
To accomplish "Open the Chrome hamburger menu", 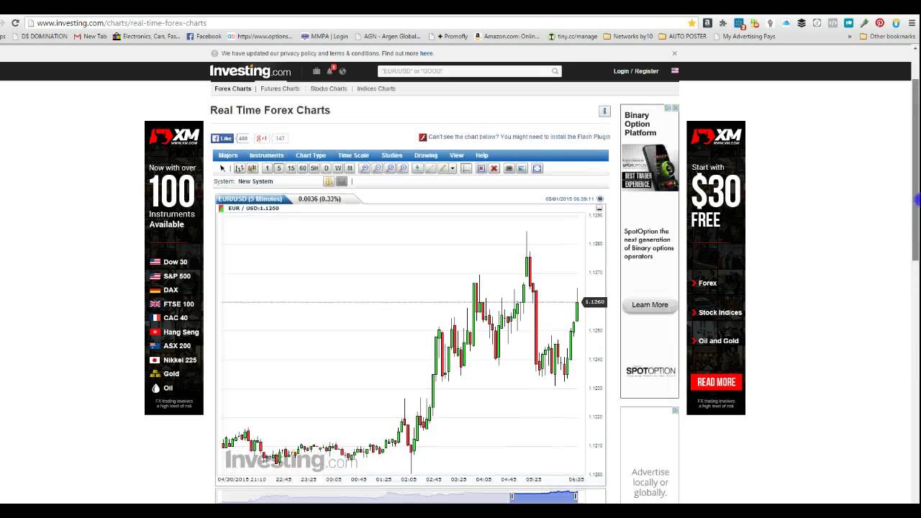I will click(911, 23).
